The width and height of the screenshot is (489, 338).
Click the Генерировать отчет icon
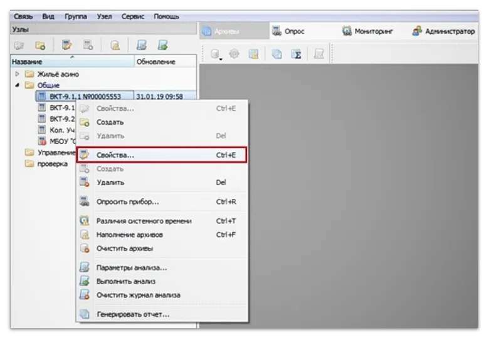(x=85, y=314)
